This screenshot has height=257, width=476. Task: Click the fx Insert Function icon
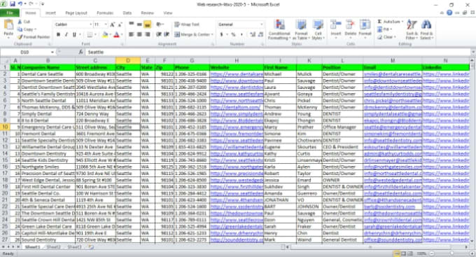click(80, 53)
